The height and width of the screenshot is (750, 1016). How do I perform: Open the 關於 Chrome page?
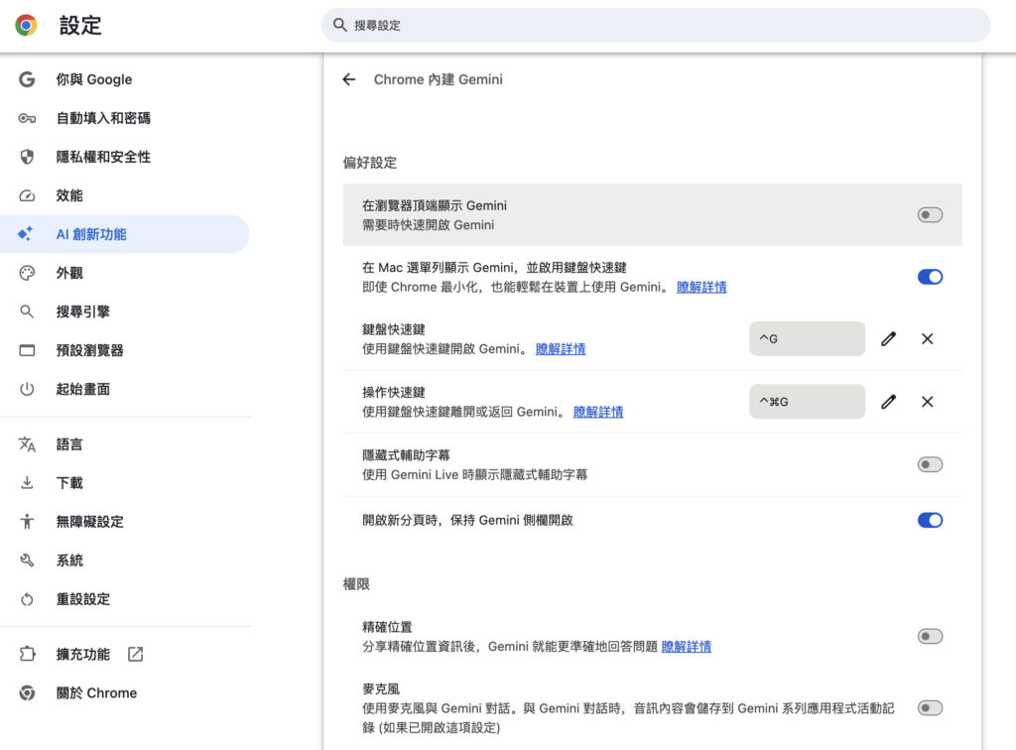(x=124, y=693)
